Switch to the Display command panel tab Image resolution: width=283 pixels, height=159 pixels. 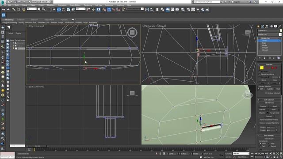(275, 26)
